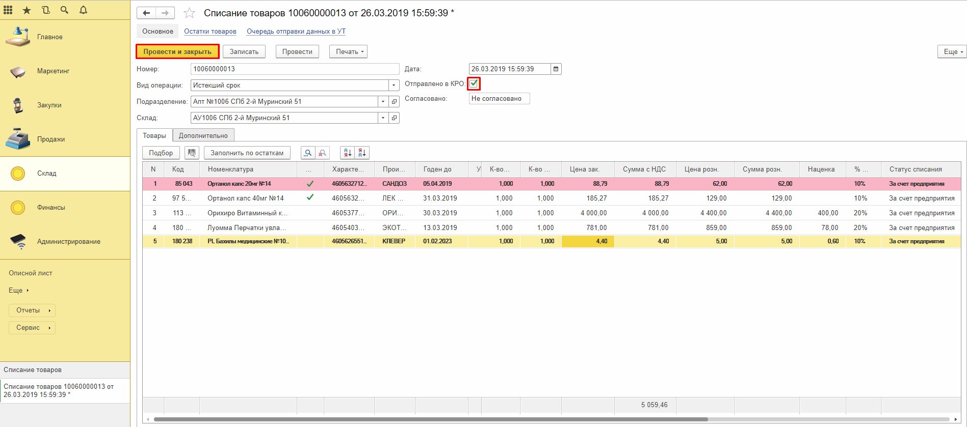Open the calendar picker for Дата
This screenshot has height=427, width=967.
point(556,69)
